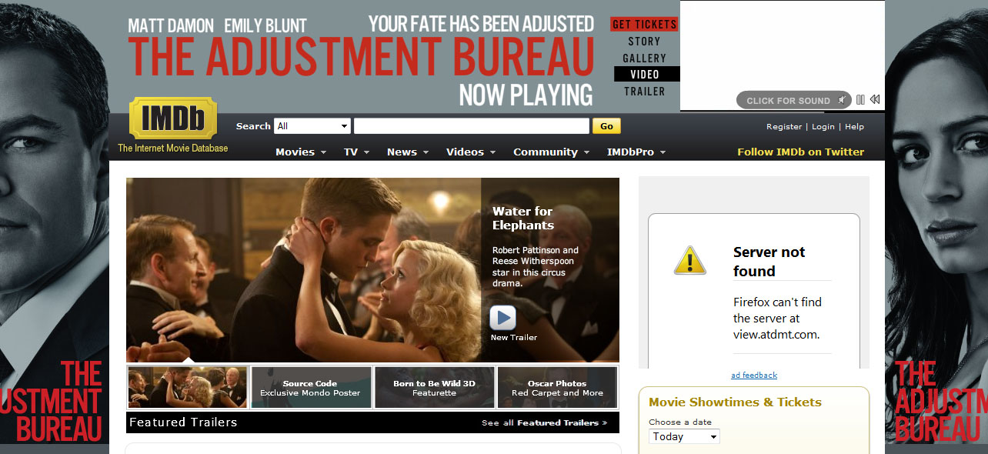988x454 pixels.
Task: Open the Choose a date dropdown
Action: point(684,436)
